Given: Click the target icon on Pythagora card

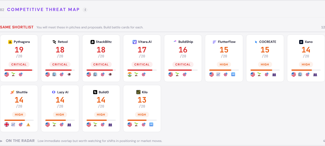Looking at the screenshot, I should (21, 74).
